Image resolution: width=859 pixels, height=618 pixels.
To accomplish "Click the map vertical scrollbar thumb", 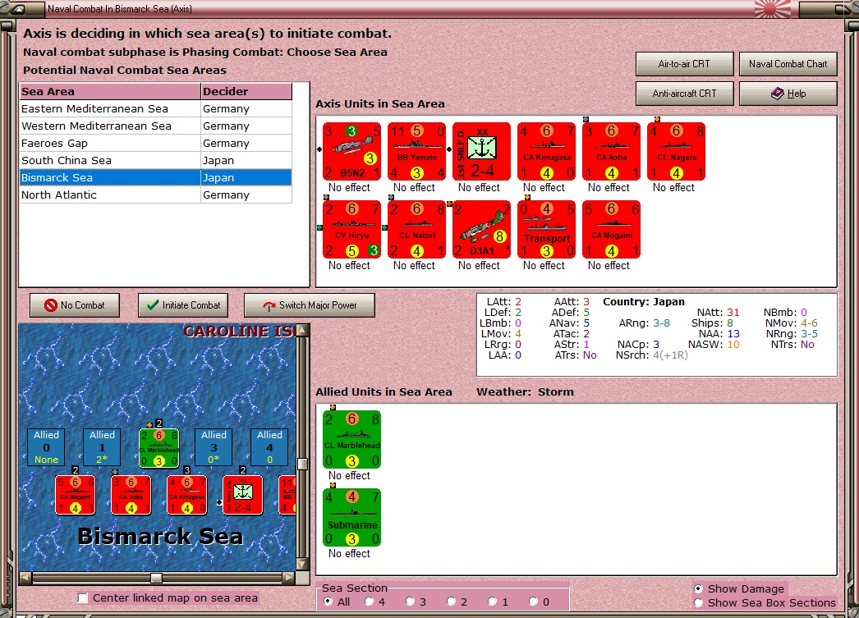I will [x=302, y=465].
